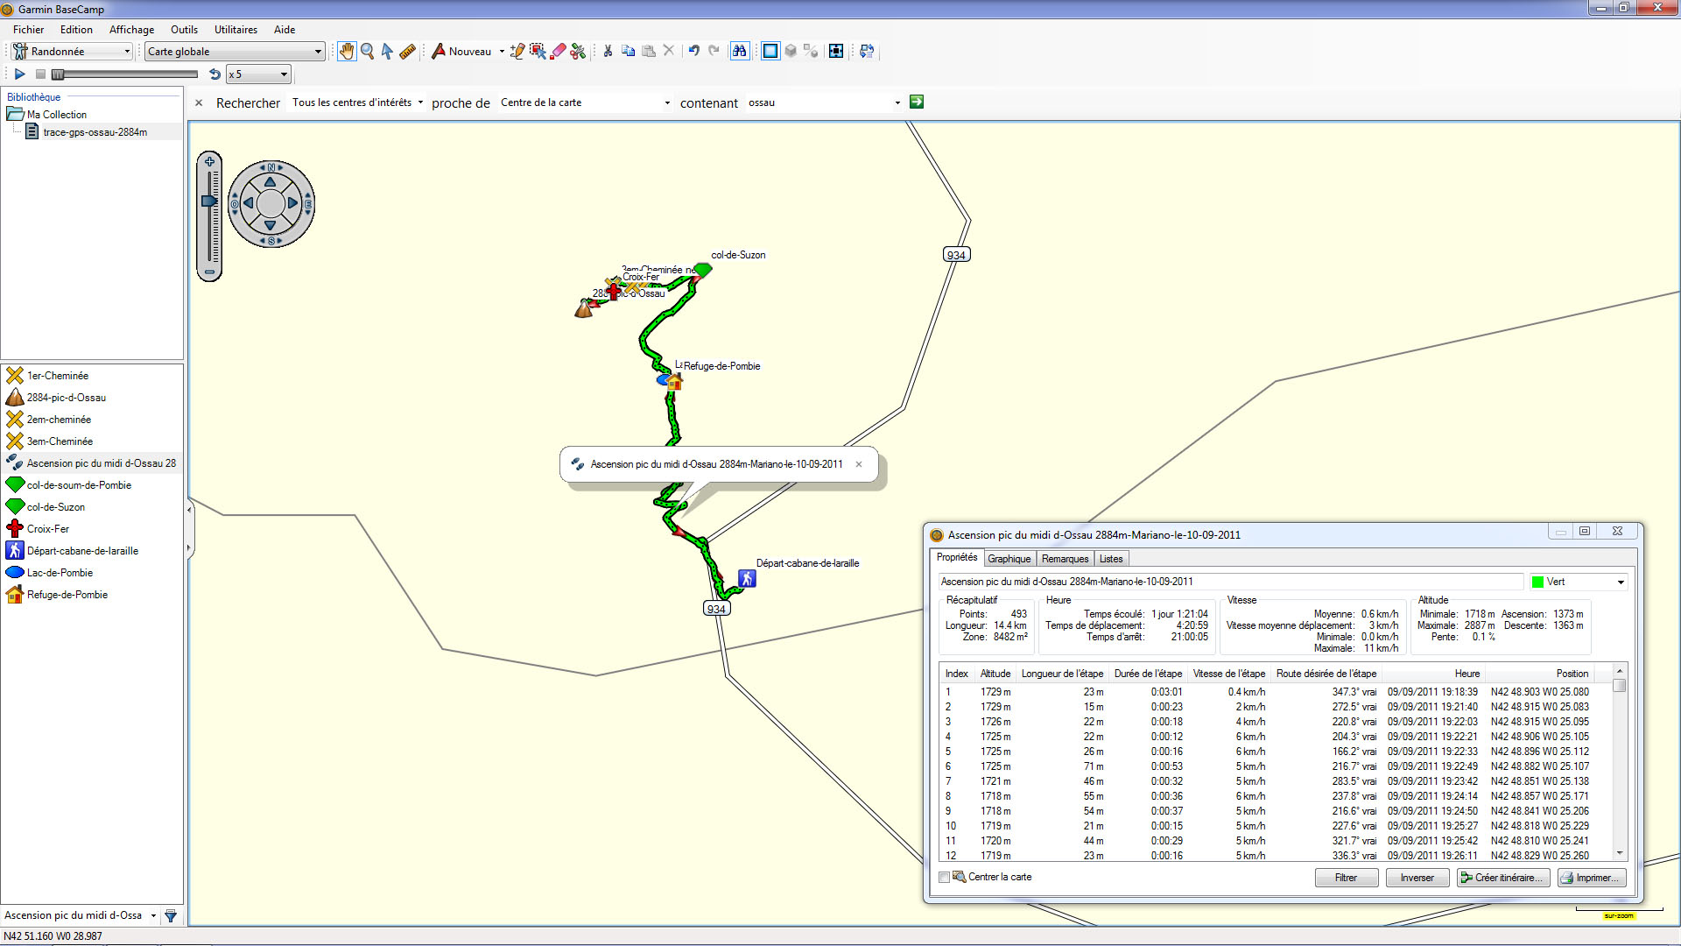Play the track playback
The image size is (1681, 946).
19,74
